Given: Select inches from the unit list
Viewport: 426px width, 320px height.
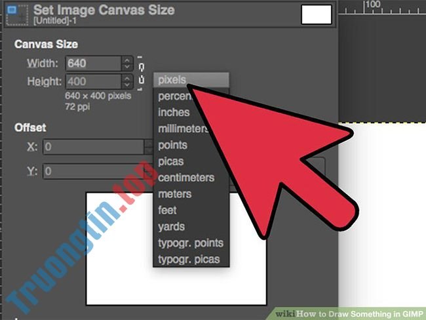Looking at the screenshot, I should [174, 112].
